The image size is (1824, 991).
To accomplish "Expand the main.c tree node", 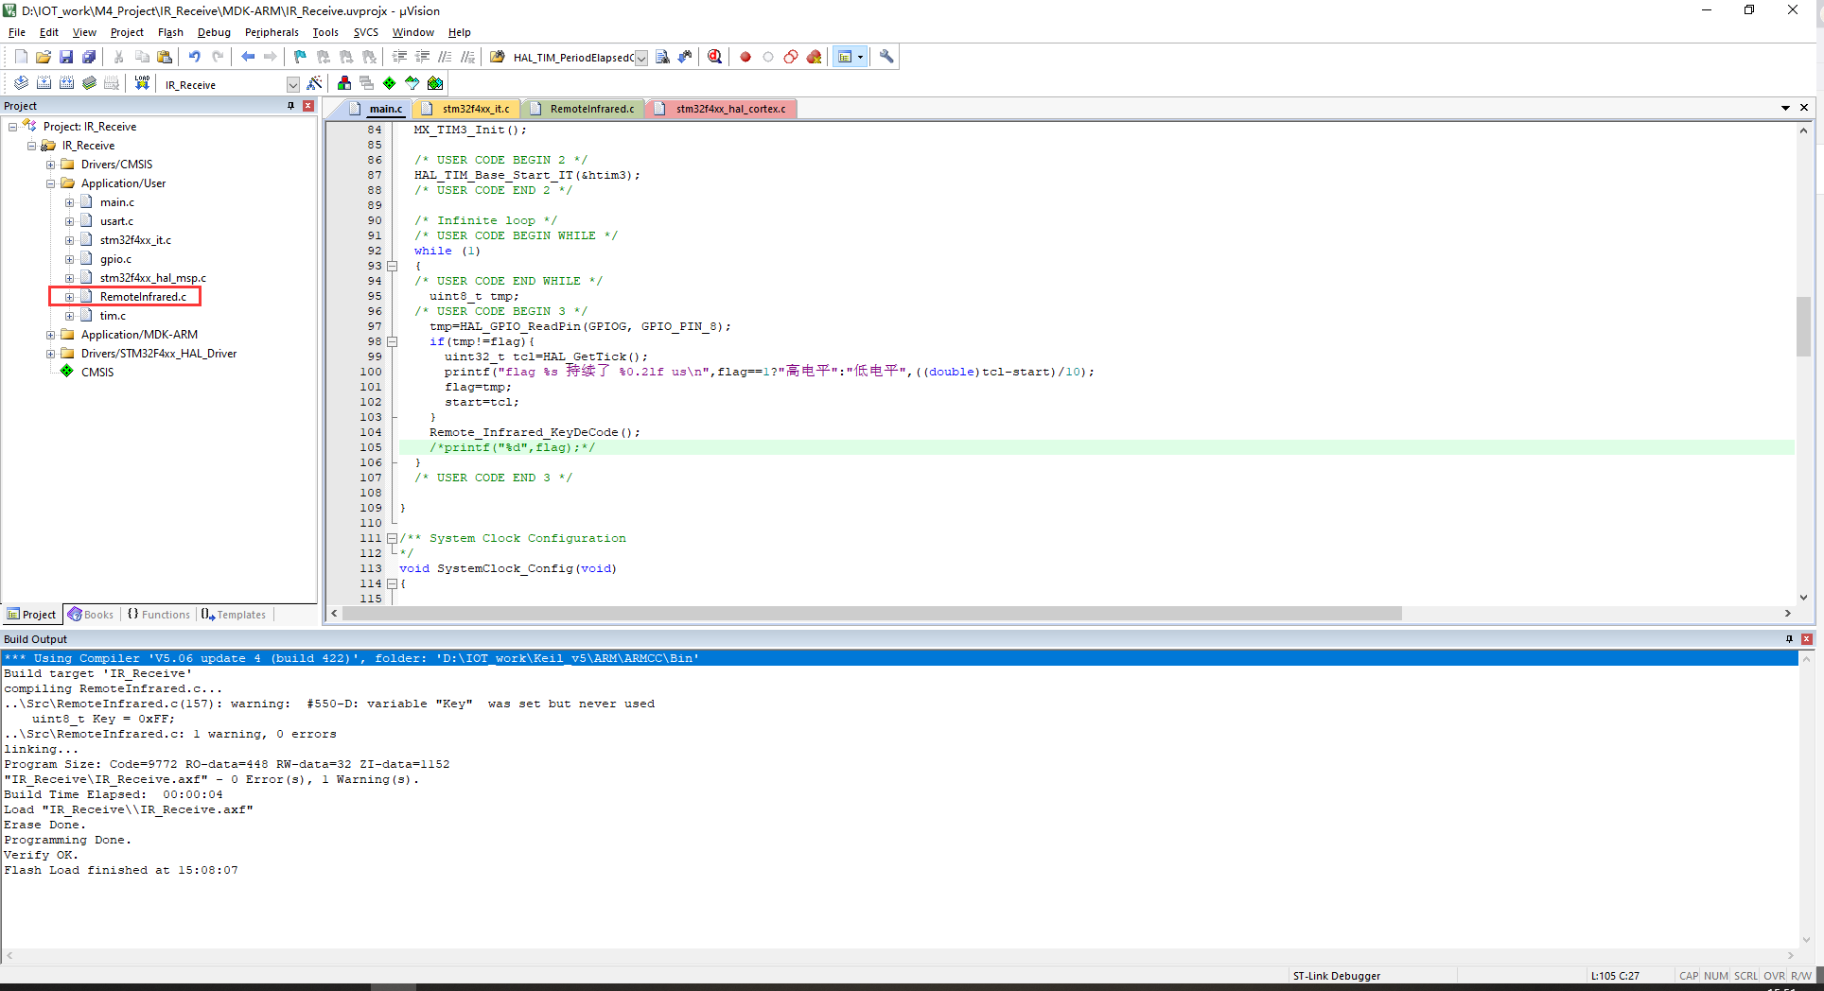I will click(70, 202).
